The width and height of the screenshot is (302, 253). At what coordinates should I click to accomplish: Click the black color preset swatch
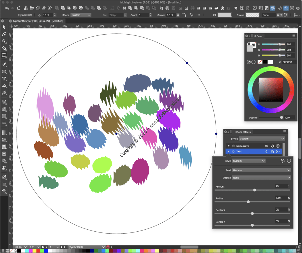[x=265, y=62]
